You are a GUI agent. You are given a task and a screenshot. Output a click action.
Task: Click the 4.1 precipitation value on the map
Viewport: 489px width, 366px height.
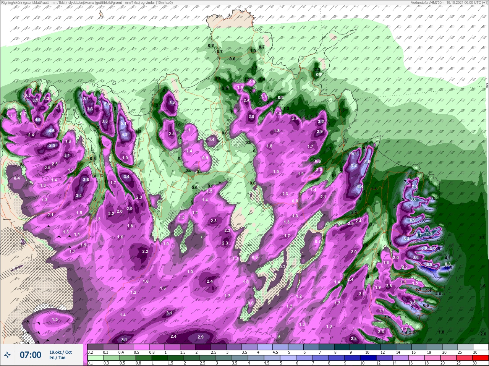[448, 258]
